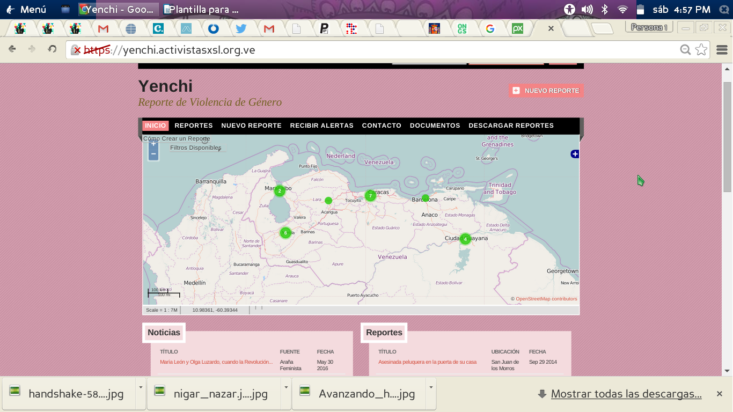Click the Maracaibo cluster marker labeled 2

pos(280,190)
